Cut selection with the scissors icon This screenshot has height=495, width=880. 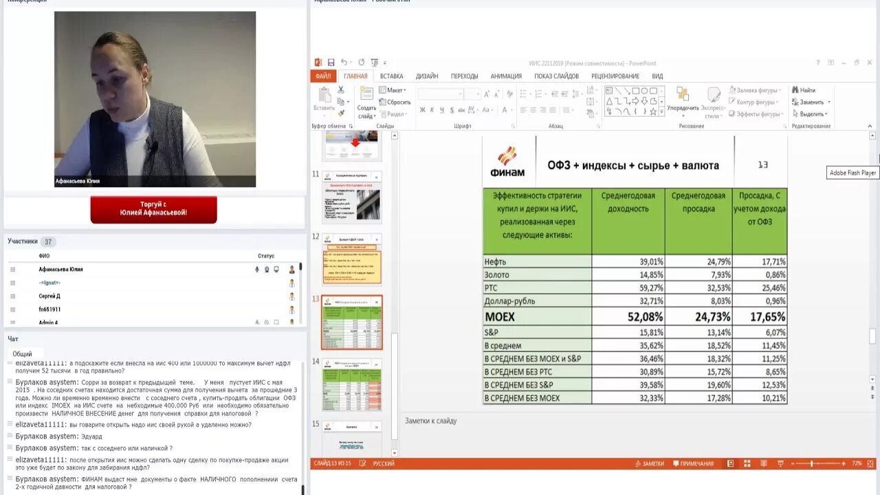pos(341,90)
